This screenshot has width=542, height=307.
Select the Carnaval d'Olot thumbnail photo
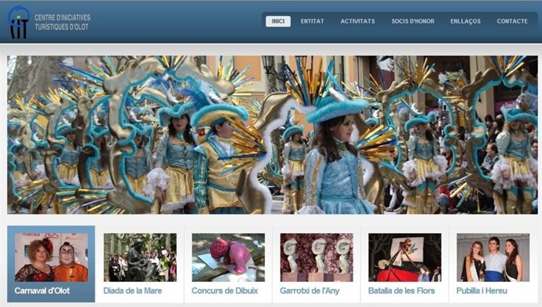point(51,258)
